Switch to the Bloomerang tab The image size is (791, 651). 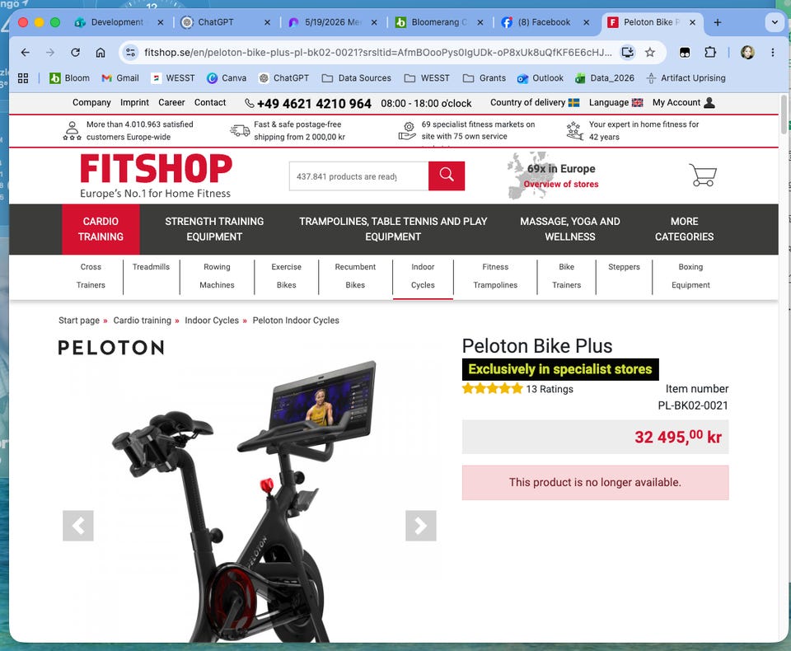[436, 22]
